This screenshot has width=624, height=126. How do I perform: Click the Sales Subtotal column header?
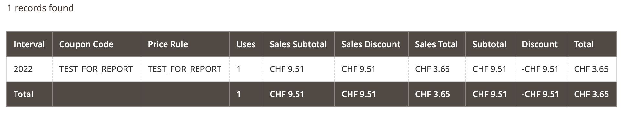[298, 44]
